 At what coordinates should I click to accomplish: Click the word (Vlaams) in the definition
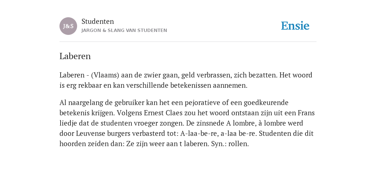tap(105, 75)
